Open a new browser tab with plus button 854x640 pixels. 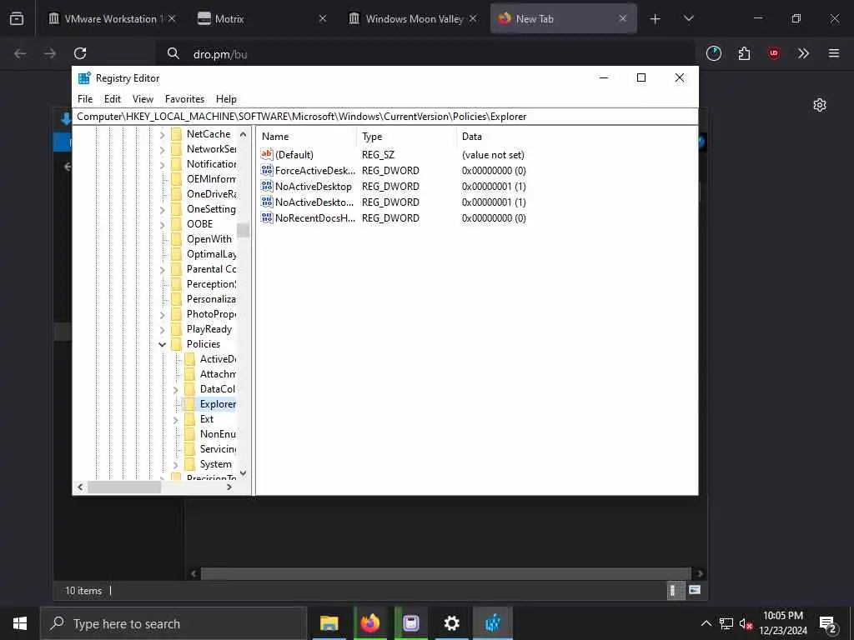(x=656, y=19)
